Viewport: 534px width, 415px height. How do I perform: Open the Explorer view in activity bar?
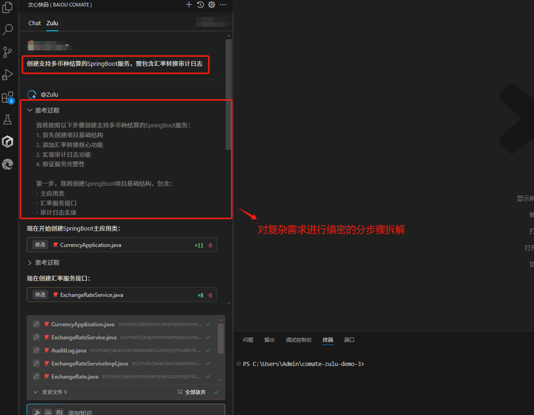(x=7, y=7)
